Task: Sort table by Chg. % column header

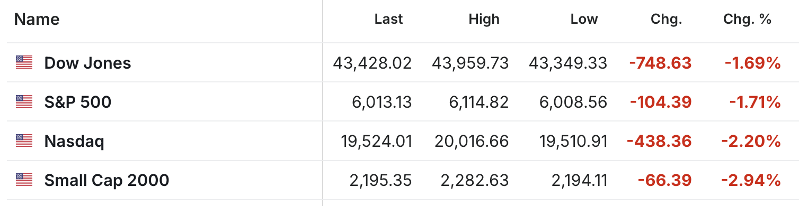Action: pyautogui.click(x=747, y=20)
